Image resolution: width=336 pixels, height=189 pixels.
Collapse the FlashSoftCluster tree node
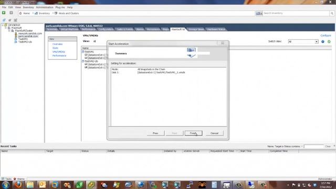pos(9,30)
